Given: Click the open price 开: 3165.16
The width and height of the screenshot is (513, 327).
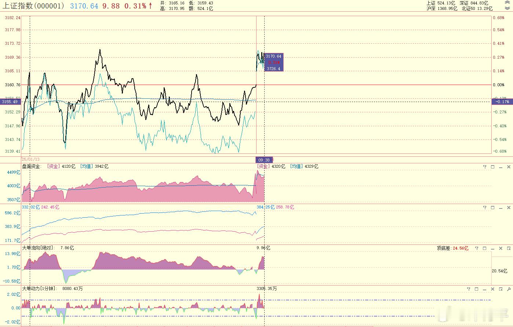Looking at the screenshot, I should point(172,3).
